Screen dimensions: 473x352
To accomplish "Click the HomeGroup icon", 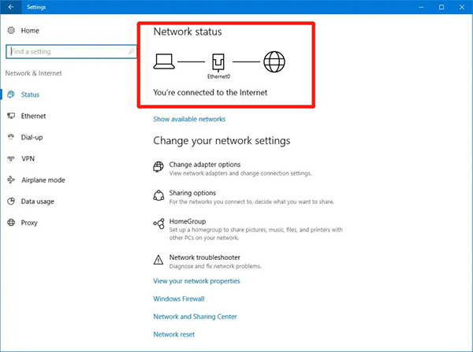I will (x=158, y=224).
